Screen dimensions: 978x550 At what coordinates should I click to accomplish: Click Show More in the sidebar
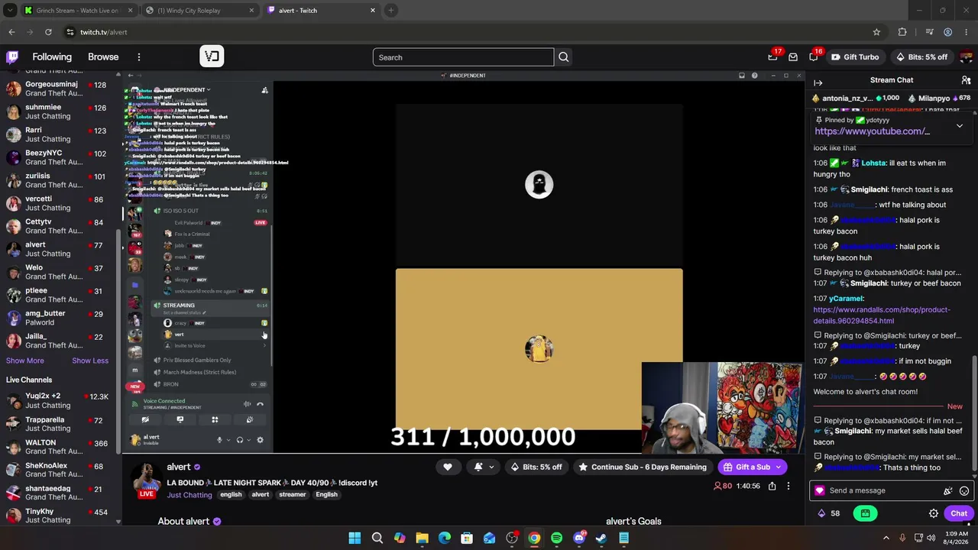click(25, 361)
